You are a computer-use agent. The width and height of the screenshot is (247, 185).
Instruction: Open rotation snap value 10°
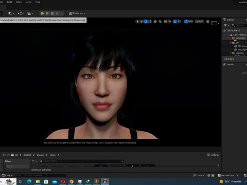[179, 22]
